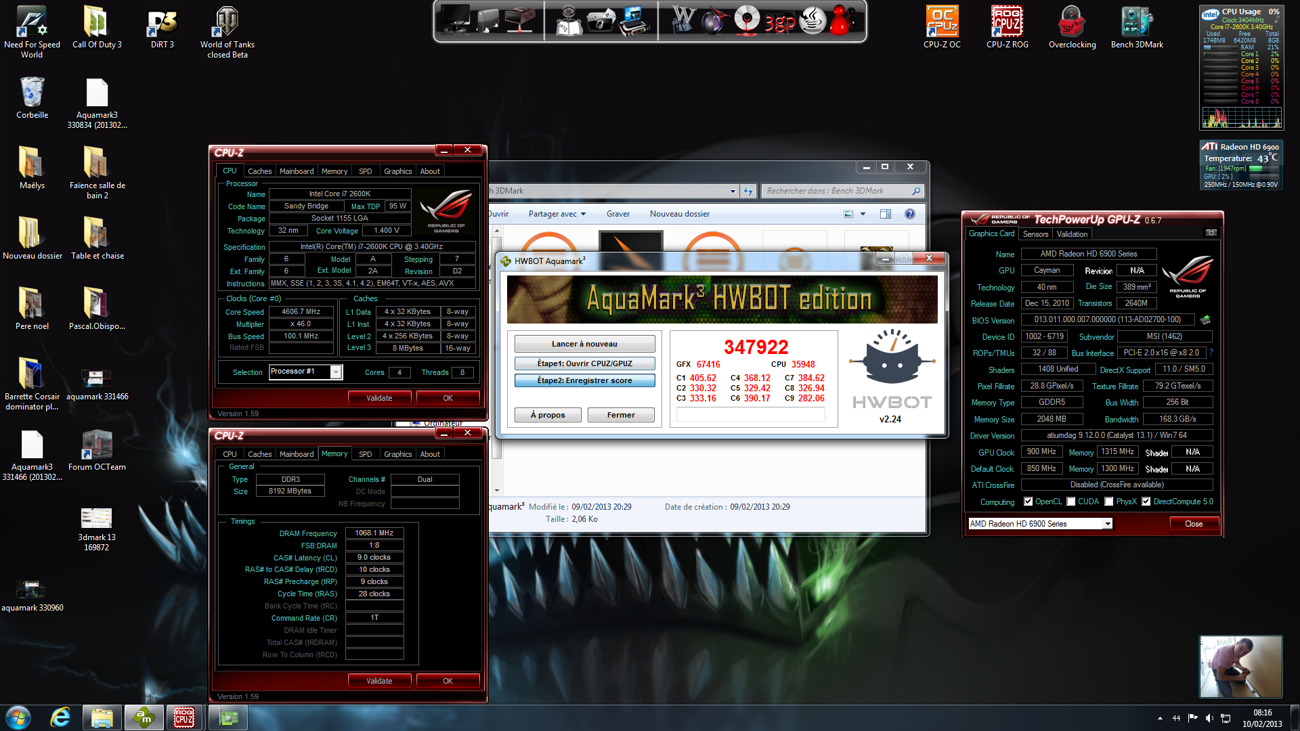The width and height of the screenshot is (1300, 731).
Task: Click the Bus Interface question mark in GPU-Z
Action: [x=1211, y=353]
